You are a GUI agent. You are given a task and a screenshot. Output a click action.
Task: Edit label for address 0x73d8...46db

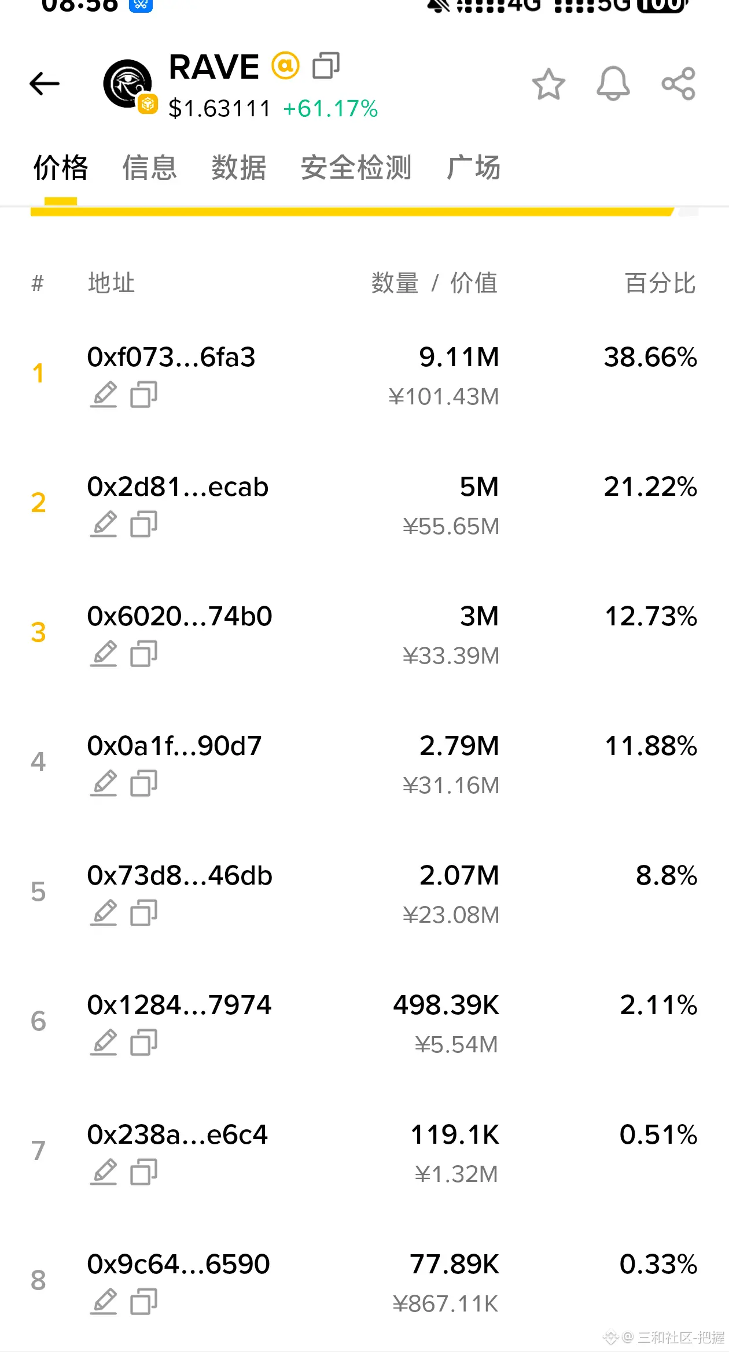pyautogui.click(x=104, y=913)
